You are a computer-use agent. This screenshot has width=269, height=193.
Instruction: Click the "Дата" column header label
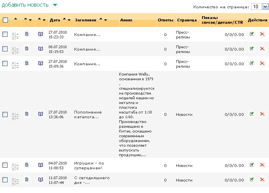pyautogui.click(x=55, y=20)
